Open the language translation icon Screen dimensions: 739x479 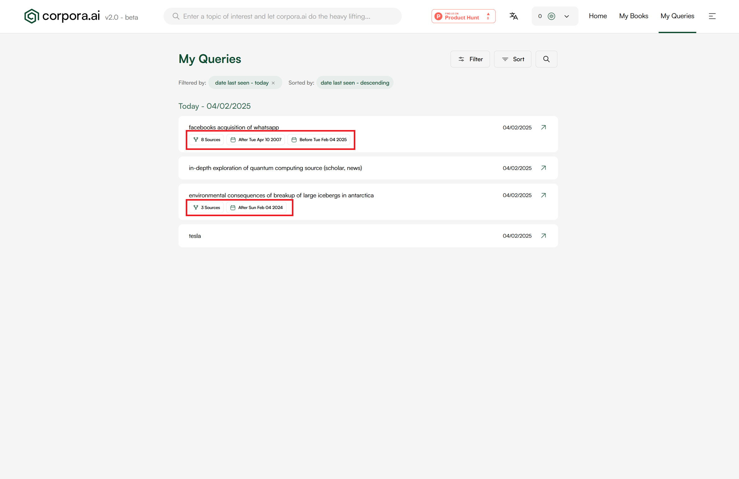(x=513, y=16)
